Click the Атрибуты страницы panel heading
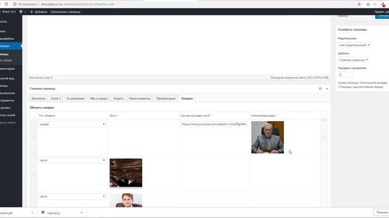 pos(353,30)
